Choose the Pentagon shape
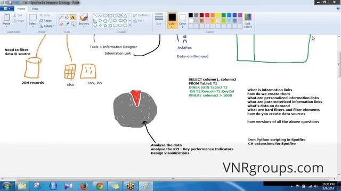Viewport: 341px width, 191px height. point(105,21)
